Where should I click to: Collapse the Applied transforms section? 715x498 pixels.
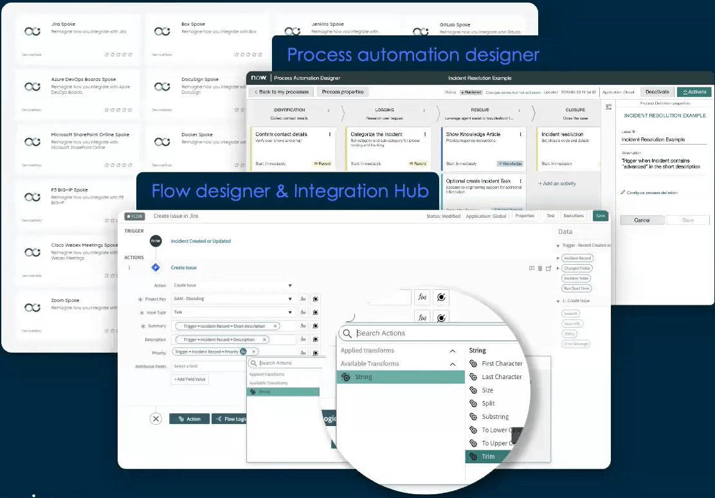pos(453,351)
